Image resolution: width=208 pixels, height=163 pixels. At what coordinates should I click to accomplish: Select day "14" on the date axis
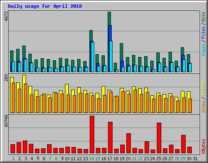[91, 159]
